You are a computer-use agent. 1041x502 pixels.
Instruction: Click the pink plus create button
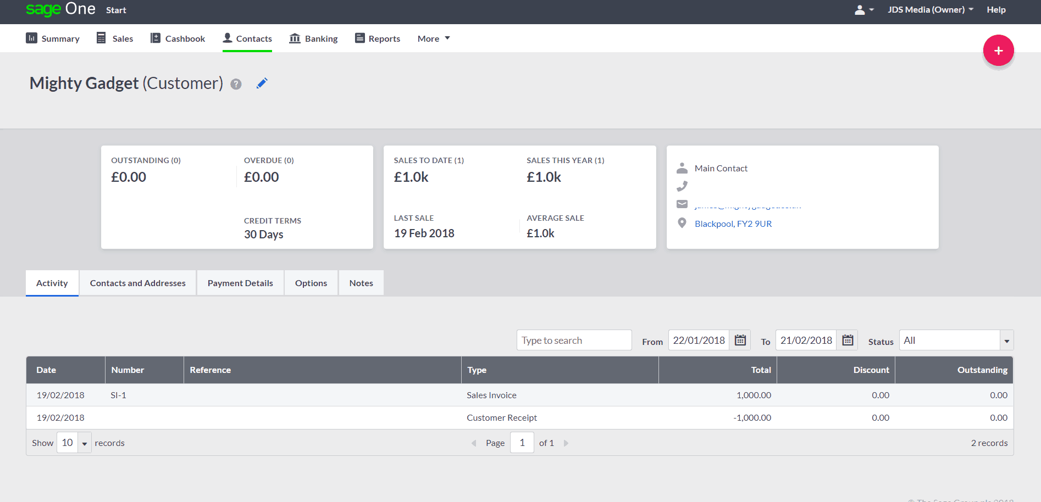[998, 51]
